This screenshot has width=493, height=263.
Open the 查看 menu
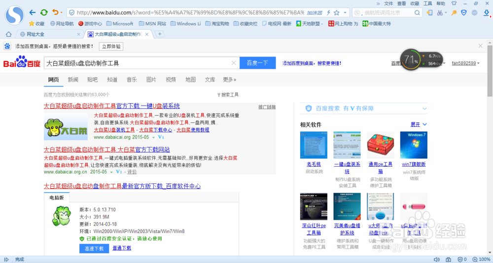point(401,3)
